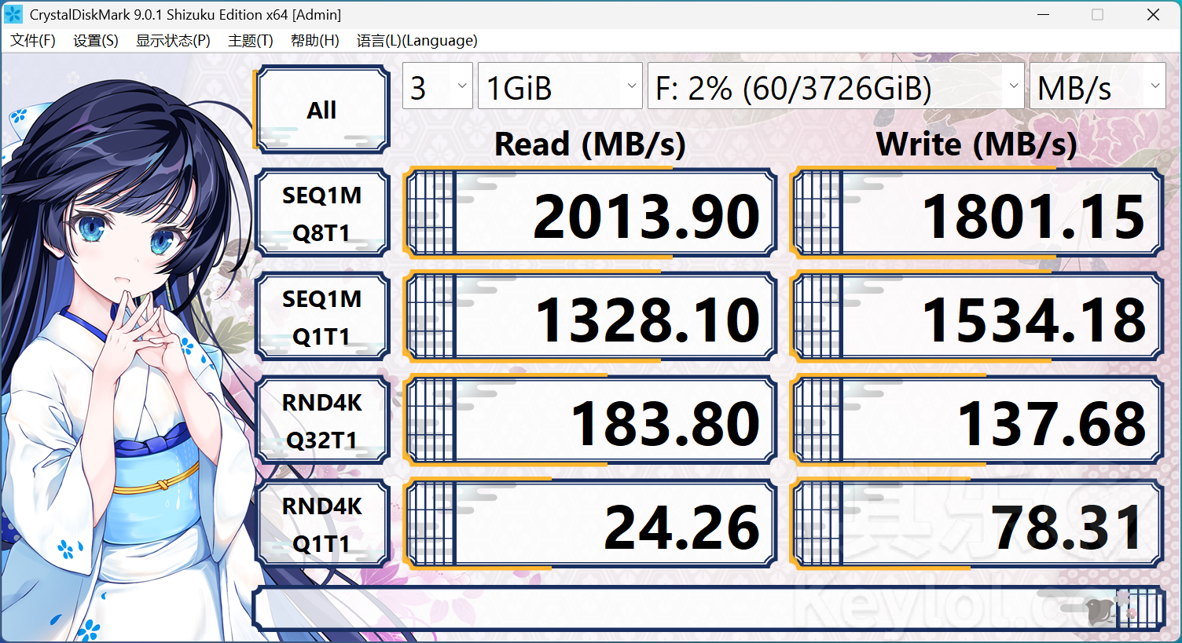The height and width of the screenshot is (643, 1182).
Task: Start the RND4K Q1T1 test
Action: [321, 524]
